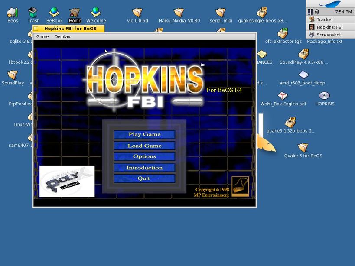Select the amd_r503_boot_floppy image icon
This screenshot has width=355, height=266.
pyautogui.click(x=303, y=75)
